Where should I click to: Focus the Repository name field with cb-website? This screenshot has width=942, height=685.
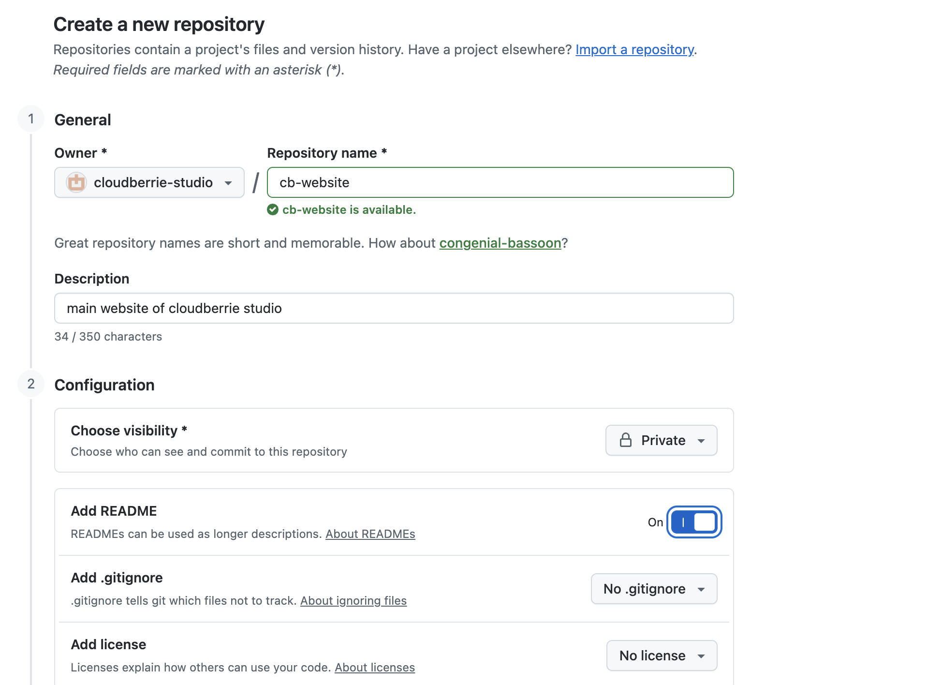(x=500, y=182)
